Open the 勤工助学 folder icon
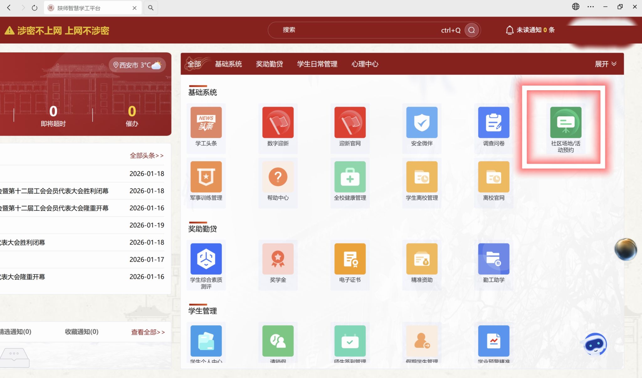This screenshot has width=642, height=378. point(493,259)
